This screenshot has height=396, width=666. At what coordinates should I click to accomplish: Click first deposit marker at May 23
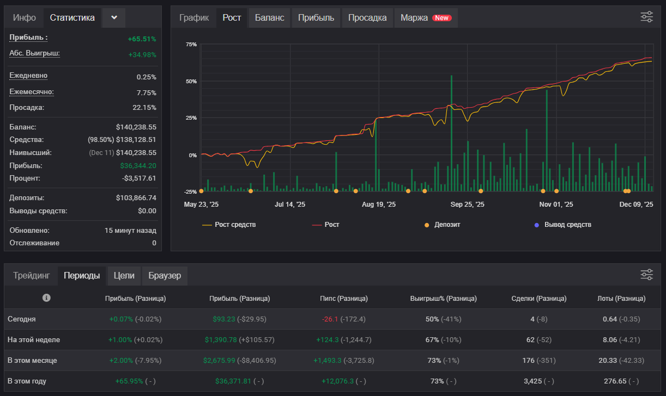click(x=201, y=191)
